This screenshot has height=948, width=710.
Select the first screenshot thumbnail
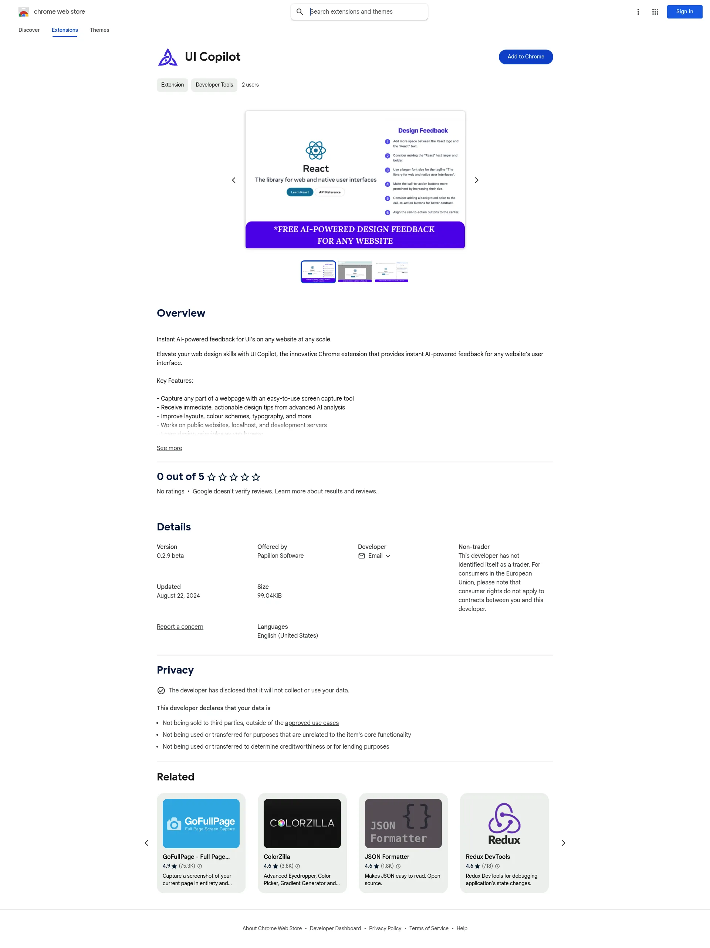click(x=318, y=271)
